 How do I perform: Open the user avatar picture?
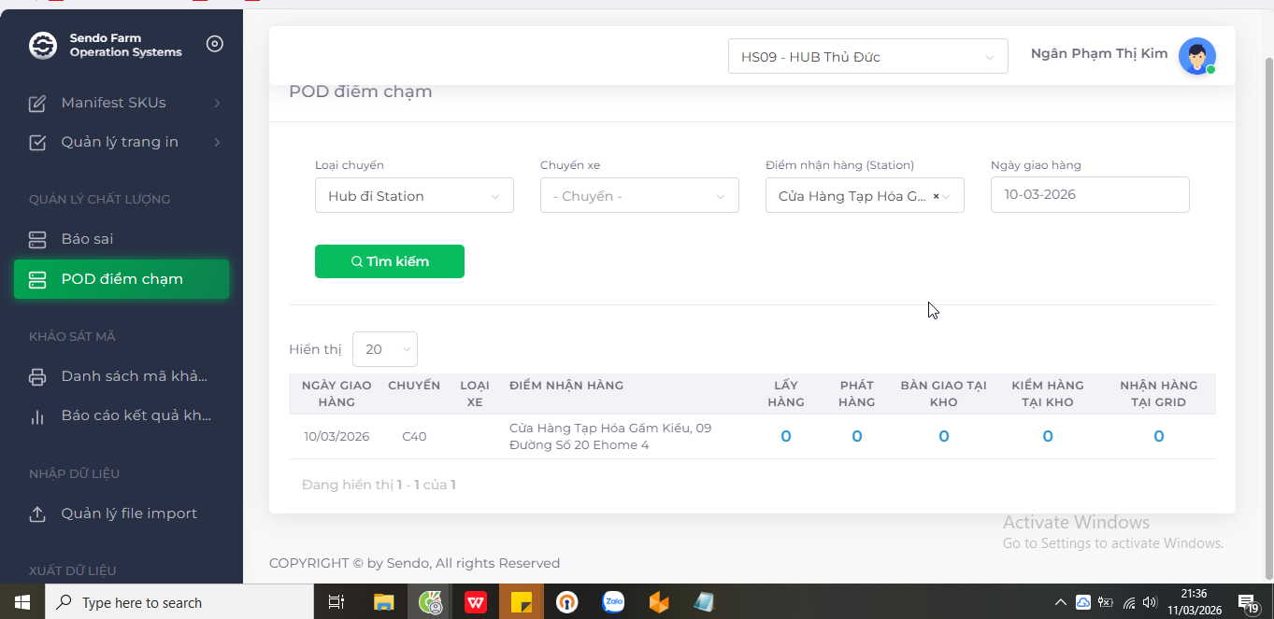click(1196, 56)
